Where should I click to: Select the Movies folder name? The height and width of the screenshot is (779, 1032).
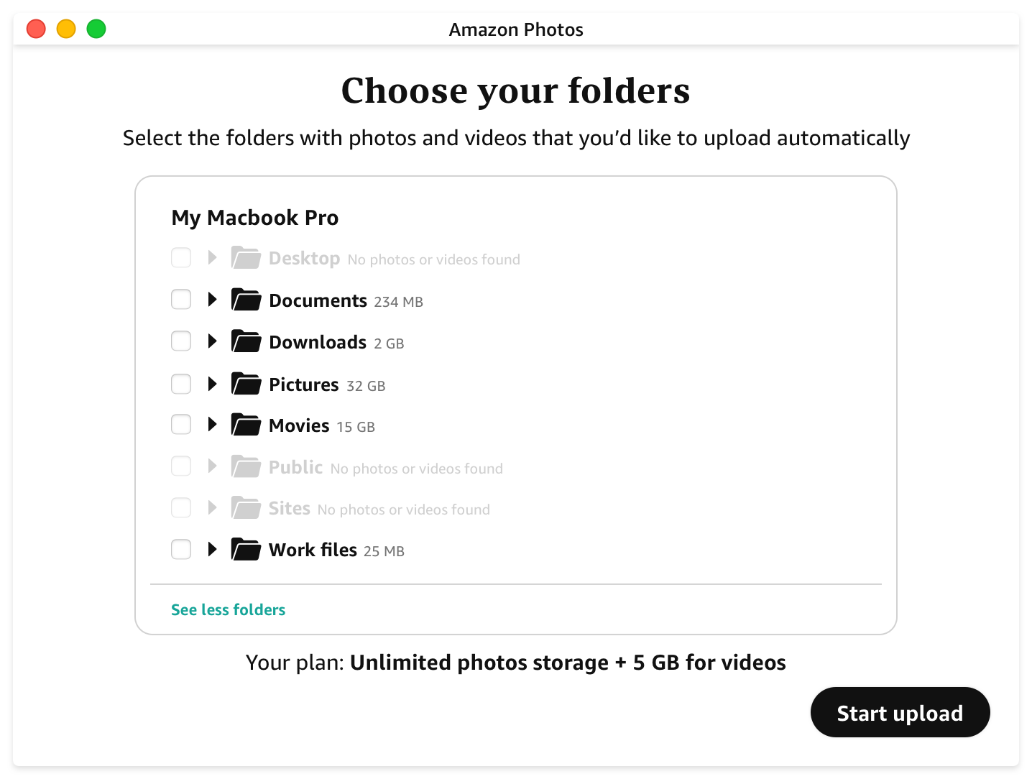click(x=299, y=425)
